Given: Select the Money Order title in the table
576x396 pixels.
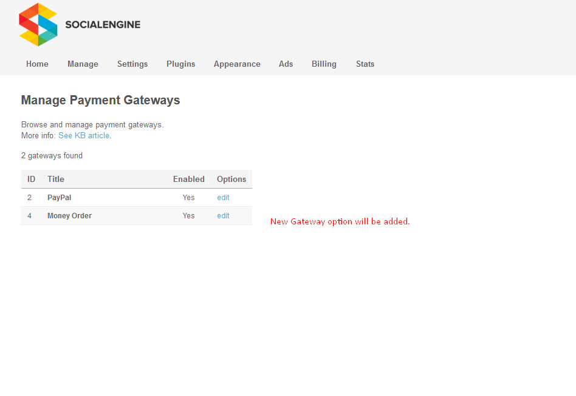Looking at the screenshot, I should click(x=69, y=216).
